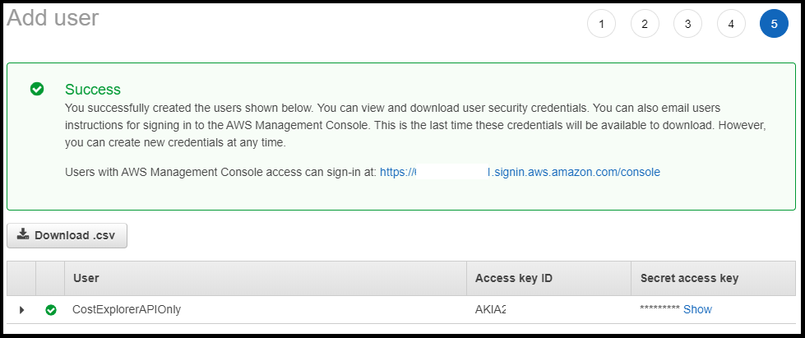The height and width of the screenshot is (338, 805).
Task: Select the CostExplorerAPIOnly user name
Action: pyautogui.click(x=127, y=309)
